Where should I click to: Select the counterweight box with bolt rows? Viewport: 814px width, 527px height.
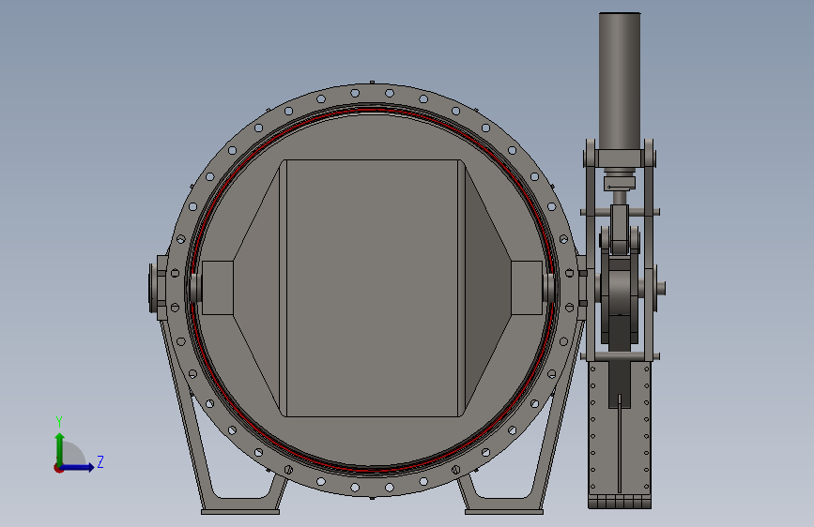pos(620,434)
